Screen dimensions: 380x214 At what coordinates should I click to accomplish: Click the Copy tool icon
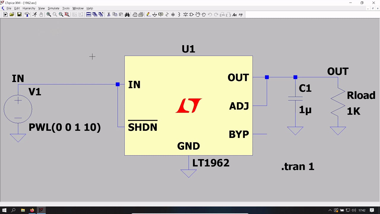pos(115,15)
